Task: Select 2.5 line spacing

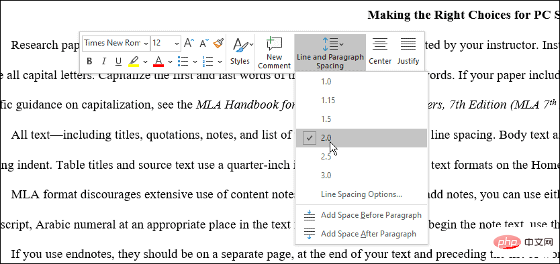Action: pos(361,157)
